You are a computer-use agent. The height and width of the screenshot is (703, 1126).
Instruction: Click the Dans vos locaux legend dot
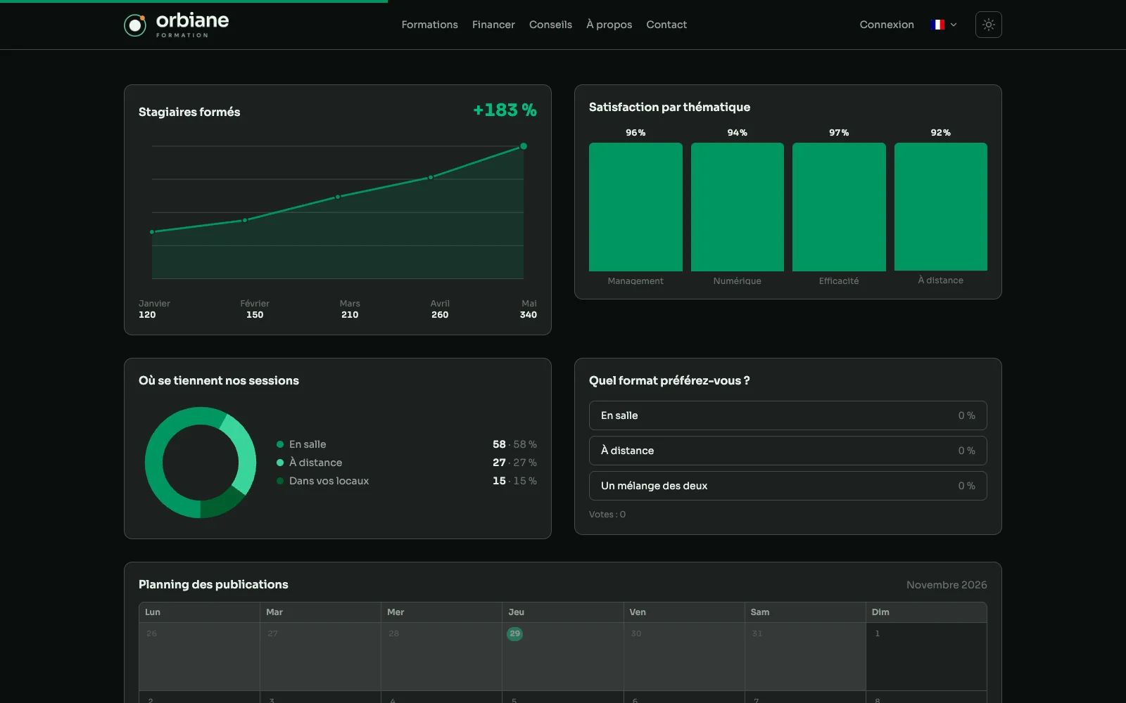pos(280,481)
